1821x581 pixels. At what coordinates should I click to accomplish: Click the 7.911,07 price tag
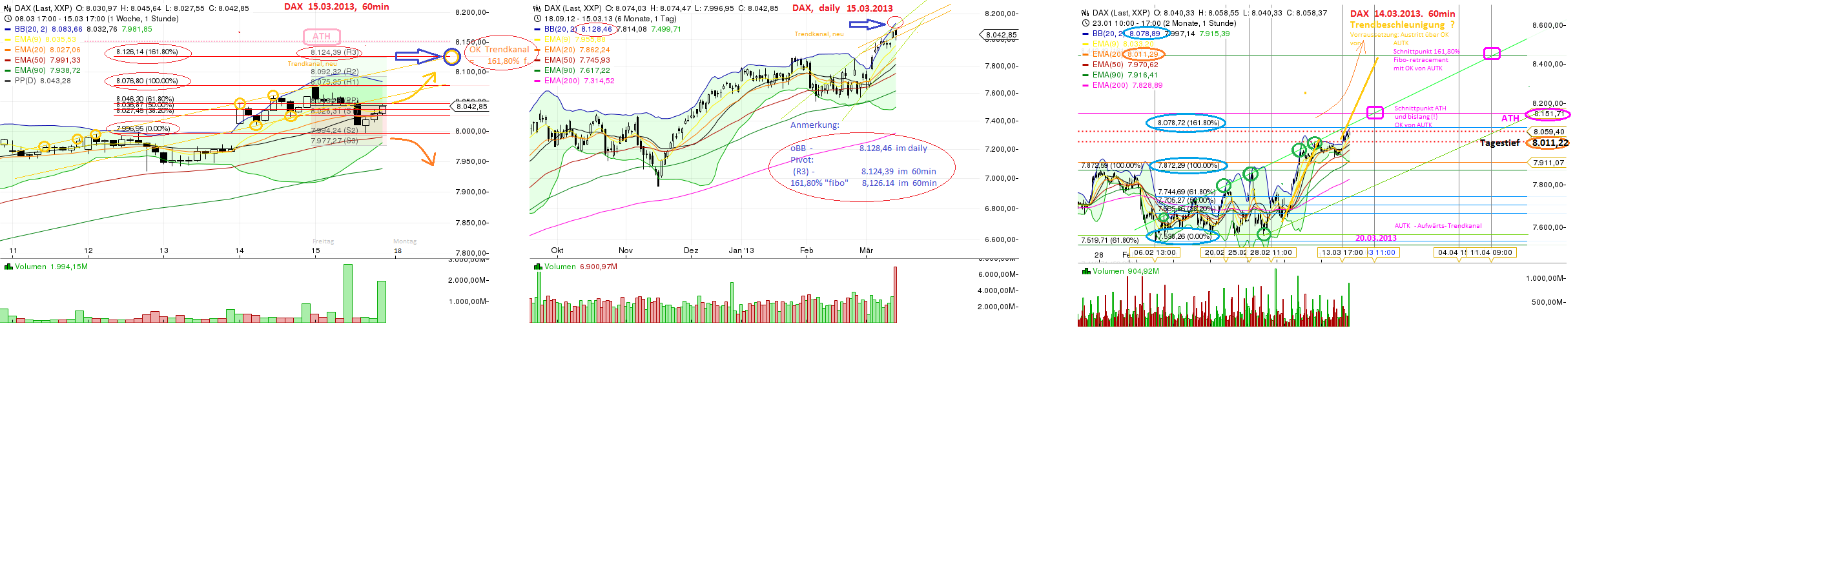click(x=1548, y=163)
